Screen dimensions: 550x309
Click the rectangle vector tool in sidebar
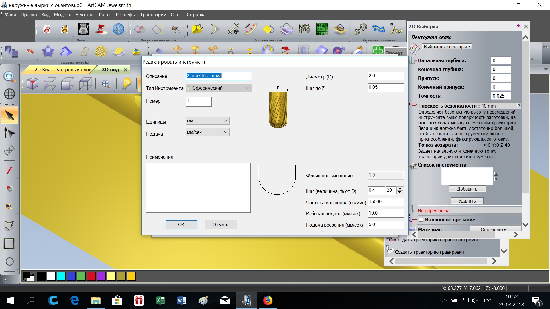[x=9, y=243]
